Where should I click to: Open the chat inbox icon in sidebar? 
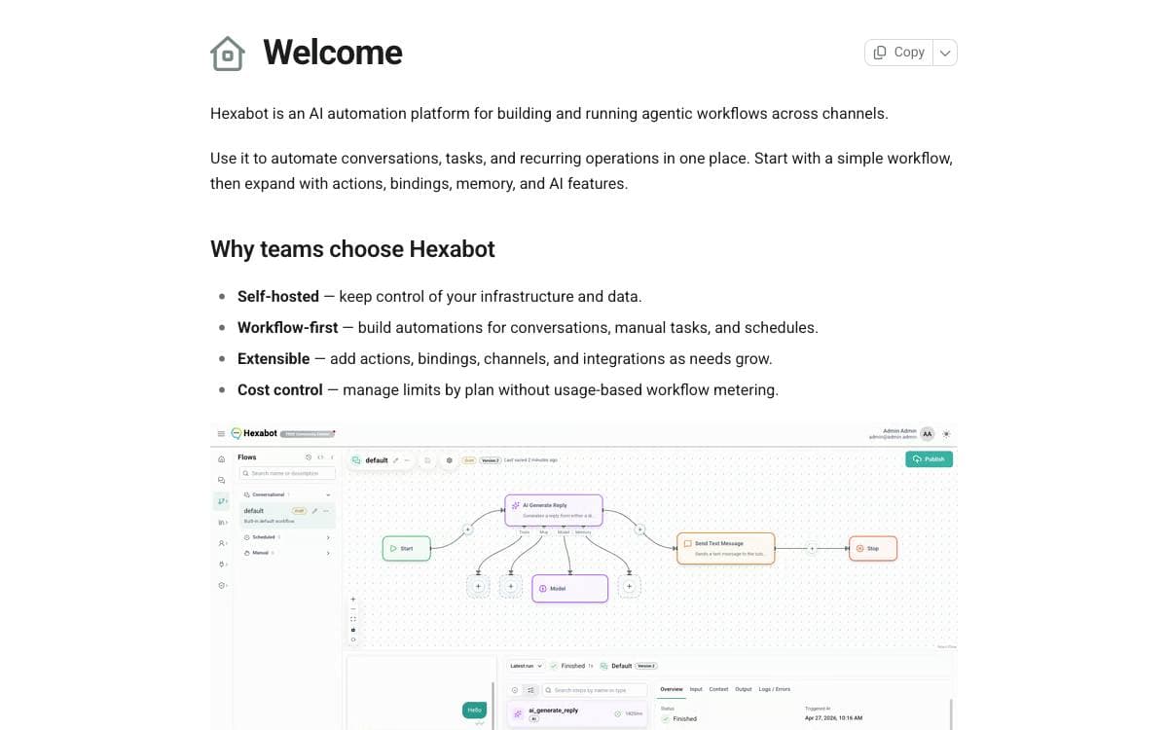pos(222,480)
